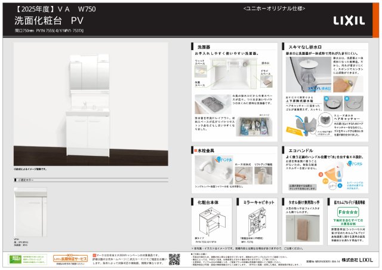
Task: Click the ホース引出式 photo
Action: click(244, 176)
